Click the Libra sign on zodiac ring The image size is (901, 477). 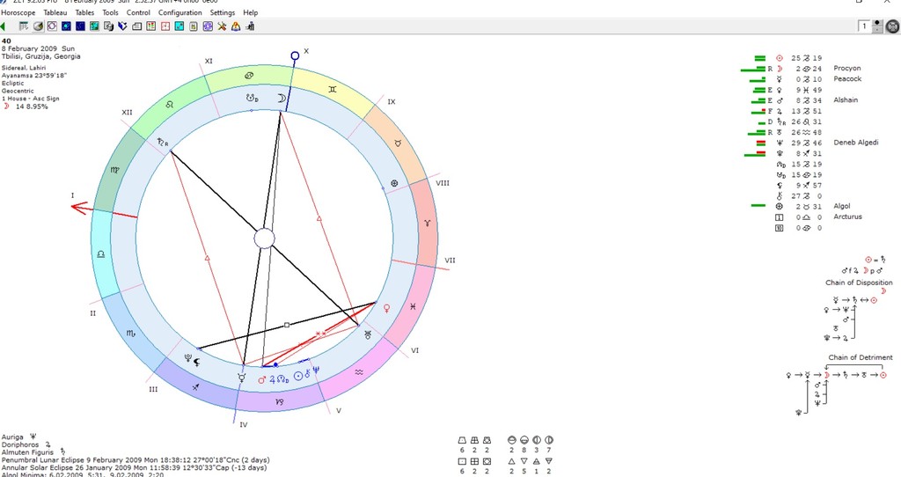tap(101, 254)
